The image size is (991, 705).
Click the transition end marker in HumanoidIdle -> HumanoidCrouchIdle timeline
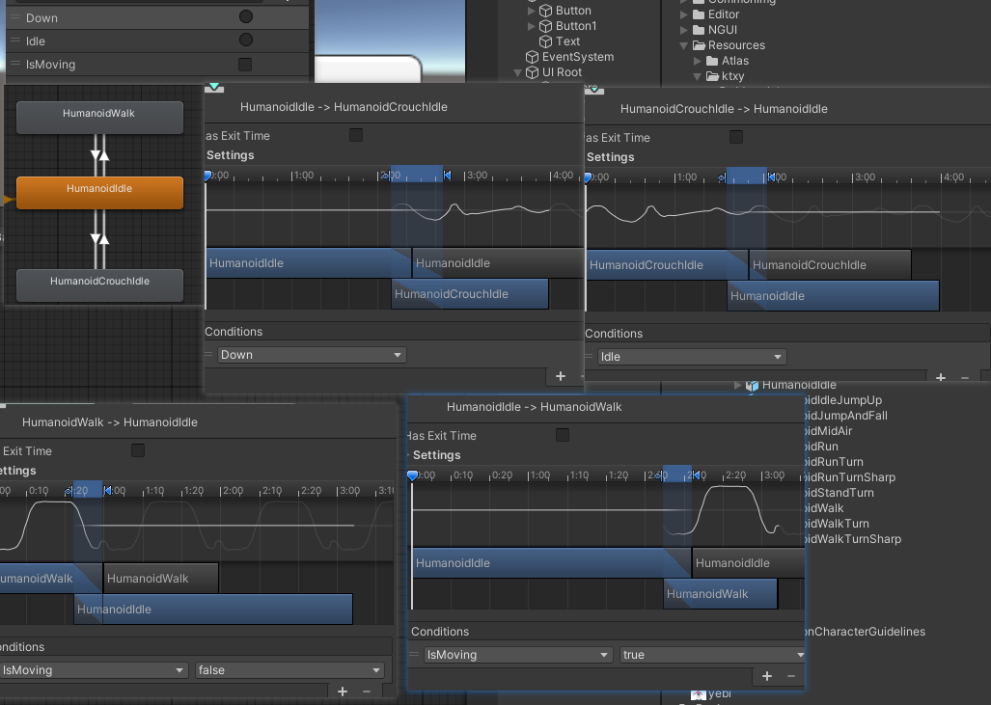[x=447, y=175]
